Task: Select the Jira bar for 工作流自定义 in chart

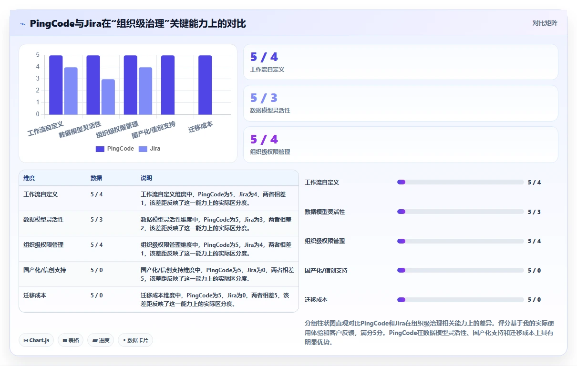Action: point(71,91)
